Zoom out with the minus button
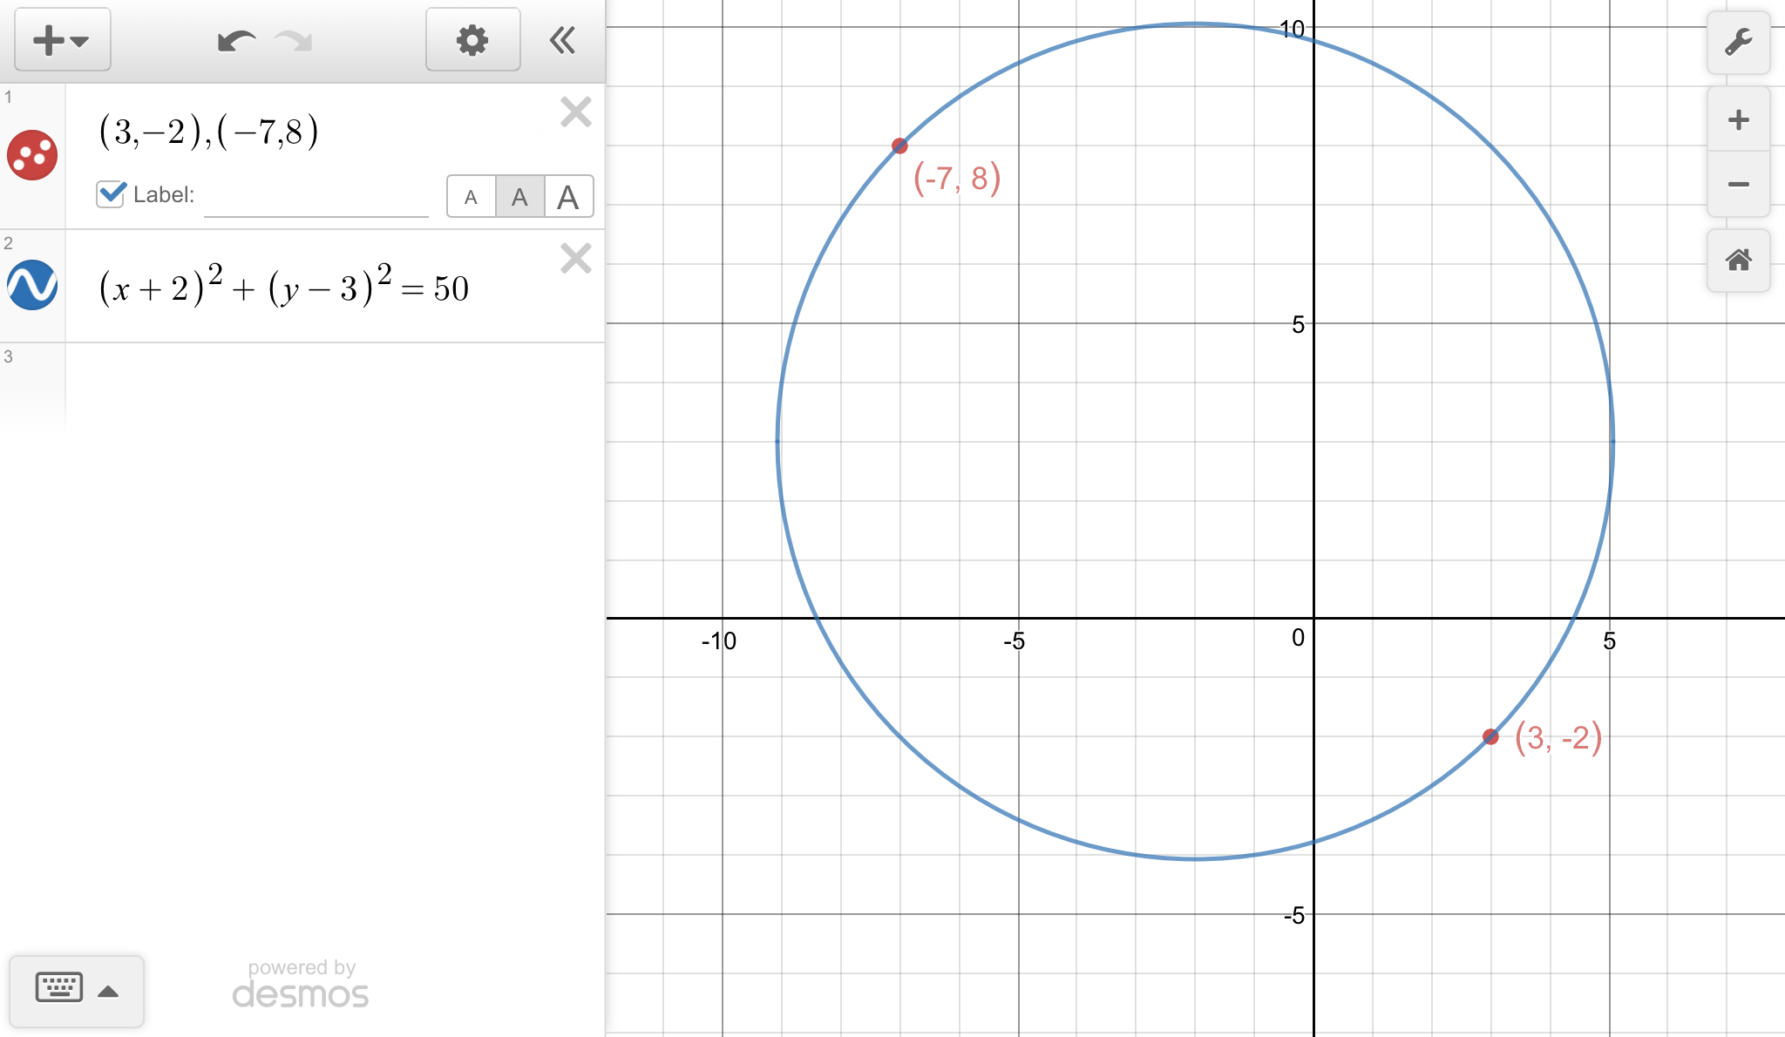The height and width of the screenshot is (1037, 1785). 1738,184
